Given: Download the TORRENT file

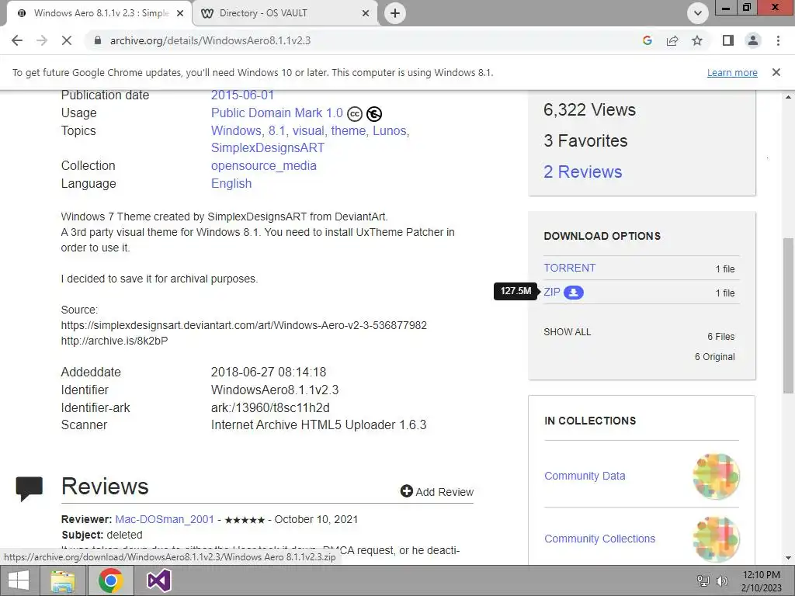Looking at the screenshot, I should [569, 268].
